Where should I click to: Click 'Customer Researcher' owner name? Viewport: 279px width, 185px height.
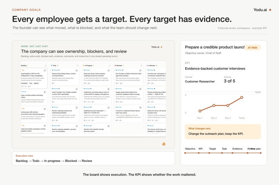200,81
